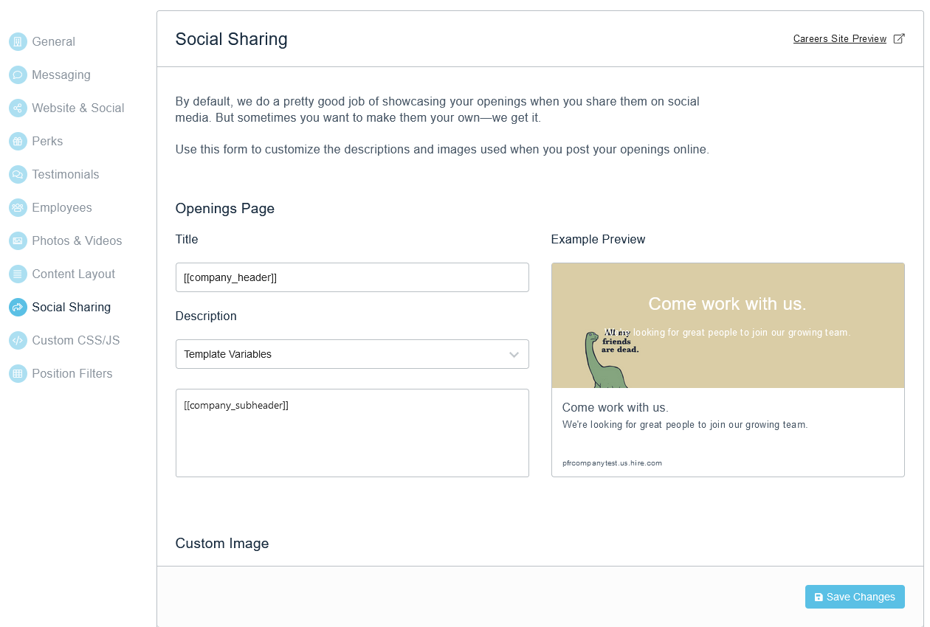Image resolution: width=930 pixels, height=627 pixels.
Task: Click the Title input field
Action: point(352,277)
